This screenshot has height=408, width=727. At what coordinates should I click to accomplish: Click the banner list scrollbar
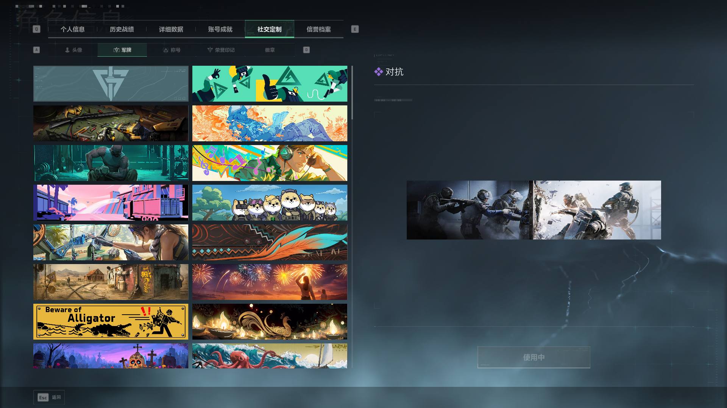click(352, 93)
